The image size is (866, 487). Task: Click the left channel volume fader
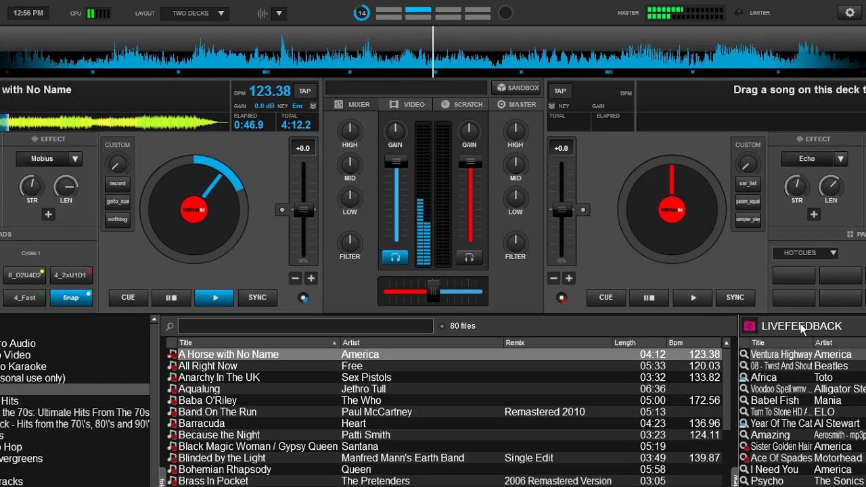[x=396, y=162]
